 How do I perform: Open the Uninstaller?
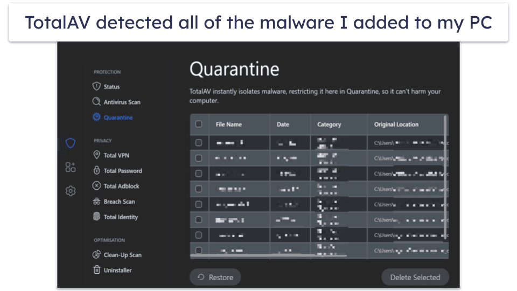(118, 270)
